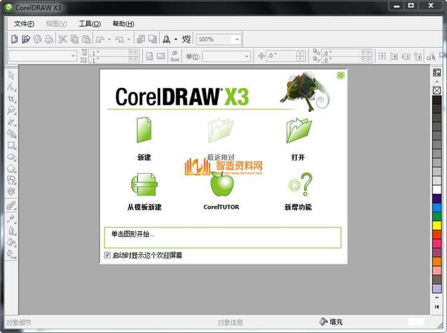Select the Outline pen tool

pyautogui.click(x=11, y=230)
